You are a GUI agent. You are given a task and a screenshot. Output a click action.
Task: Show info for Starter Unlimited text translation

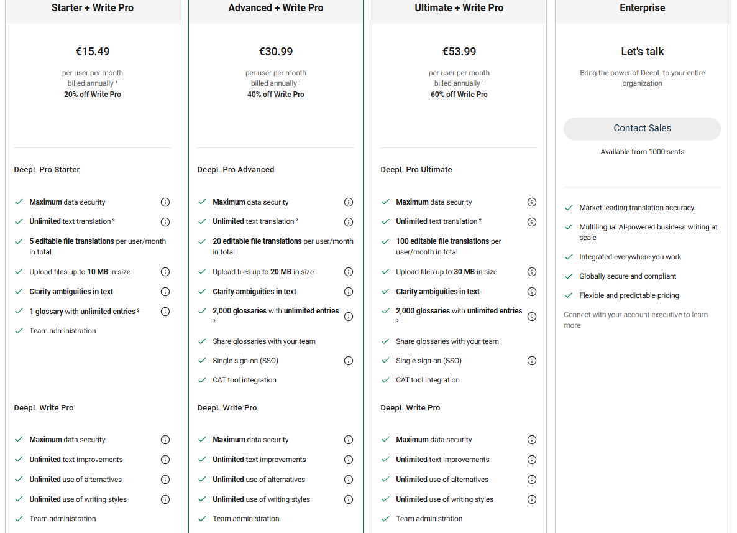point(165,222)
